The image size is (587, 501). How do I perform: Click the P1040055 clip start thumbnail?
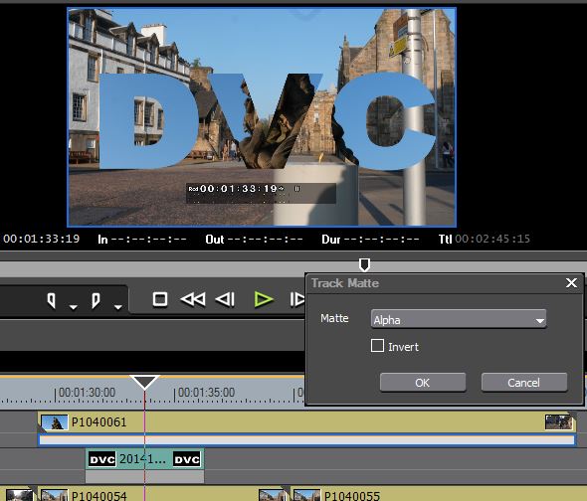(307, 496)
